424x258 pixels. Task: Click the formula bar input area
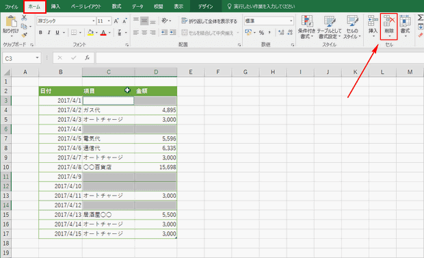[x=260, y=58]
